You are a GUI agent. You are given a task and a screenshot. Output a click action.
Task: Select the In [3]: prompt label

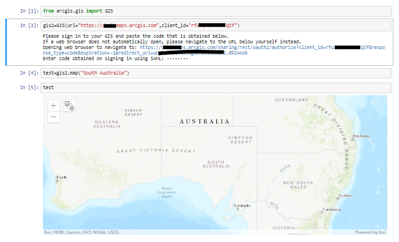(29, 26)
